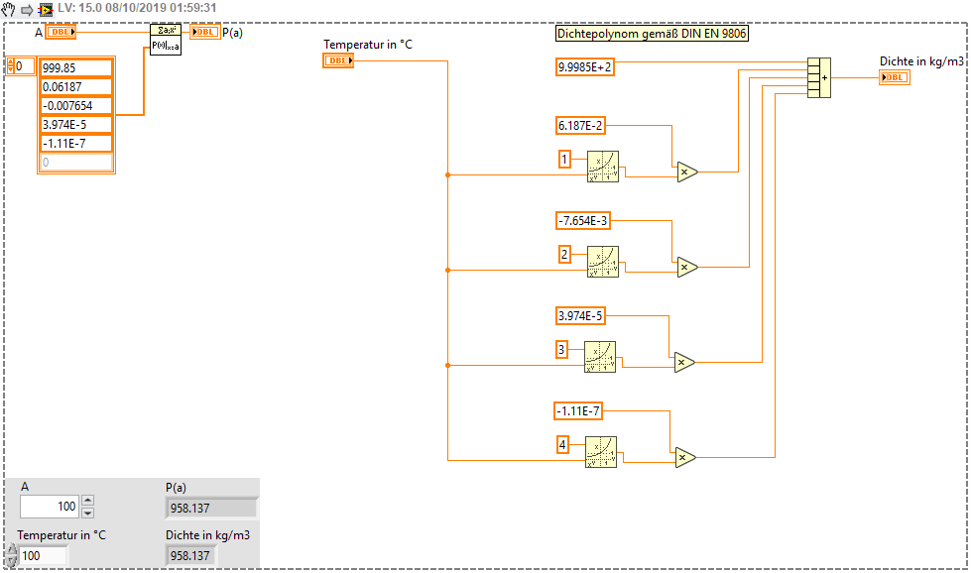Screen dimensions: 971x573
Task: Select the Polynomial Evaluation VI node
Action: [x=166, y=40]
